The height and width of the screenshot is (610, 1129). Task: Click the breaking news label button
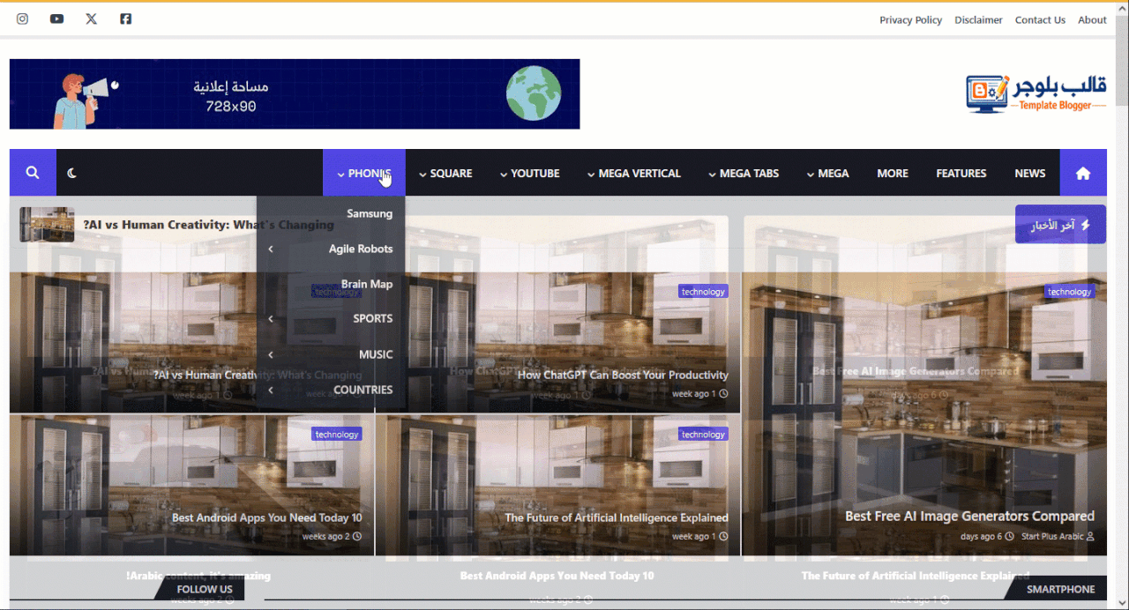coord(1060,225)
